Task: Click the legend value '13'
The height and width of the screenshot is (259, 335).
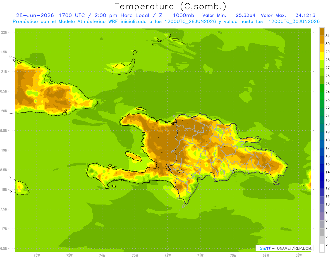Action: pos(327,180)
